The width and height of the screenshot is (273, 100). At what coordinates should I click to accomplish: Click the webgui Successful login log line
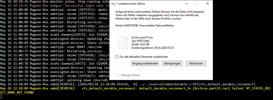55,5
